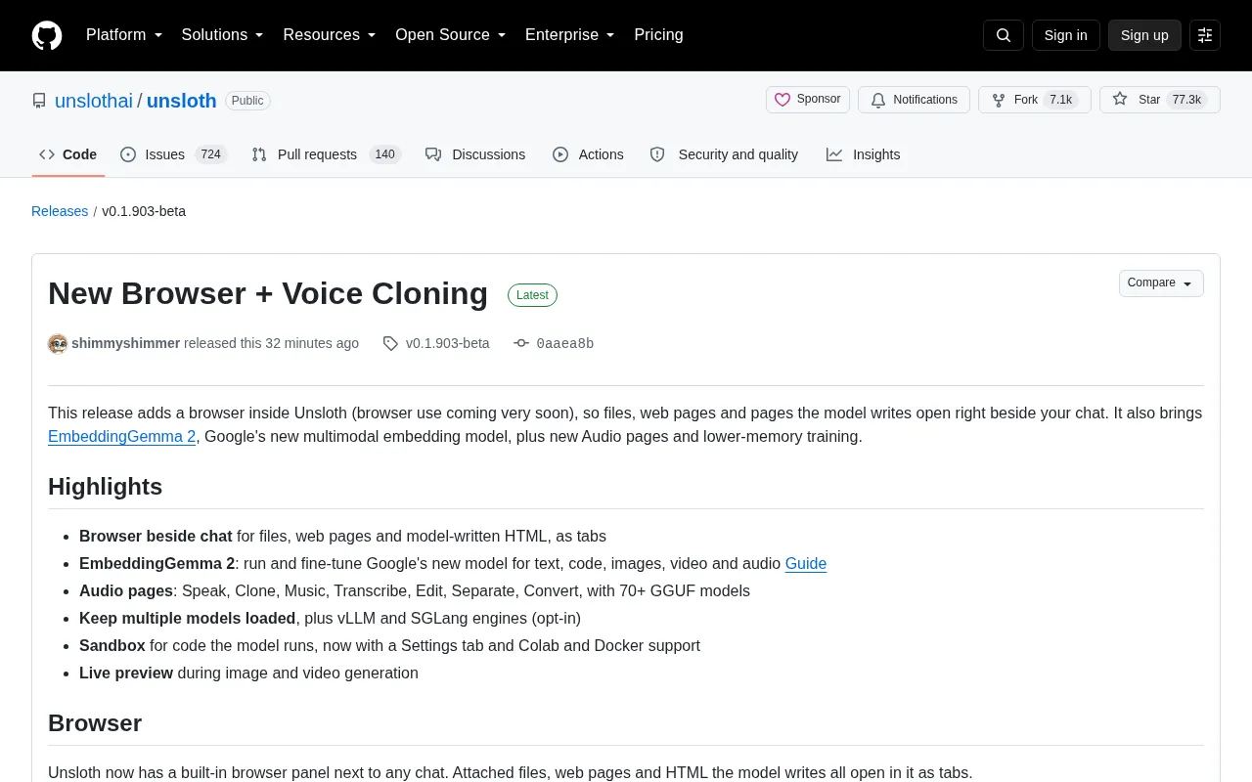Open Platform dropdown menu
1252x782 pixels.
(x=124, y=35)
